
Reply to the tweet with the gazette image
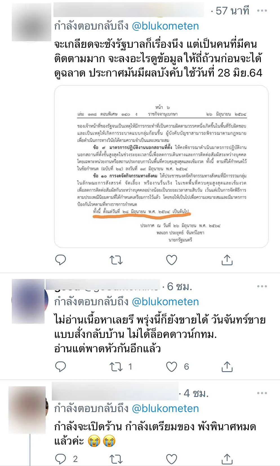coord(60,260)
